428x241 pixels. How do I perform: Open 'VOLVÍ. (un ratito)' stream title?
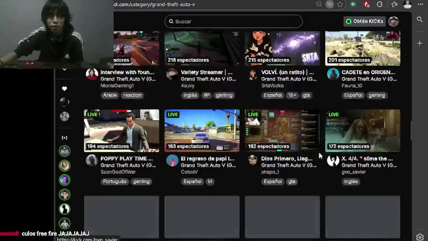click(288, 72)
